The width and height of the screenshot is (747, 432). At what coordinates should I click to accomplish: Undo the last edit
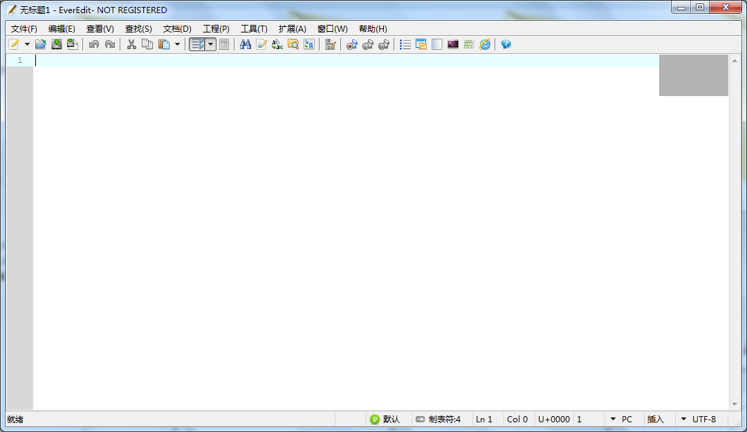pos(94,44)
